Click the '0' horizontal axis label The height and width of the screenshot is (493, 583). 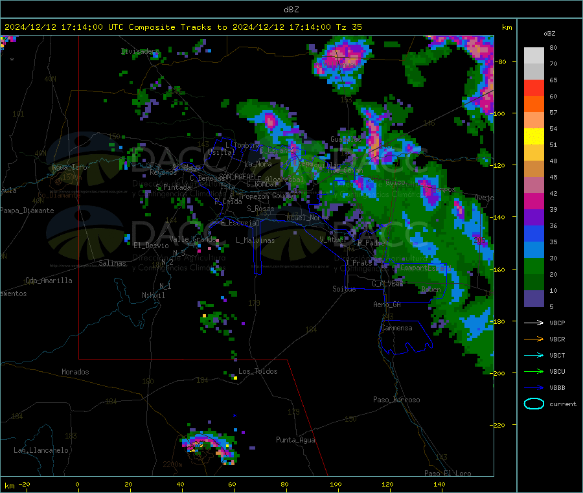pyautogui.click(x=77, y=484)
